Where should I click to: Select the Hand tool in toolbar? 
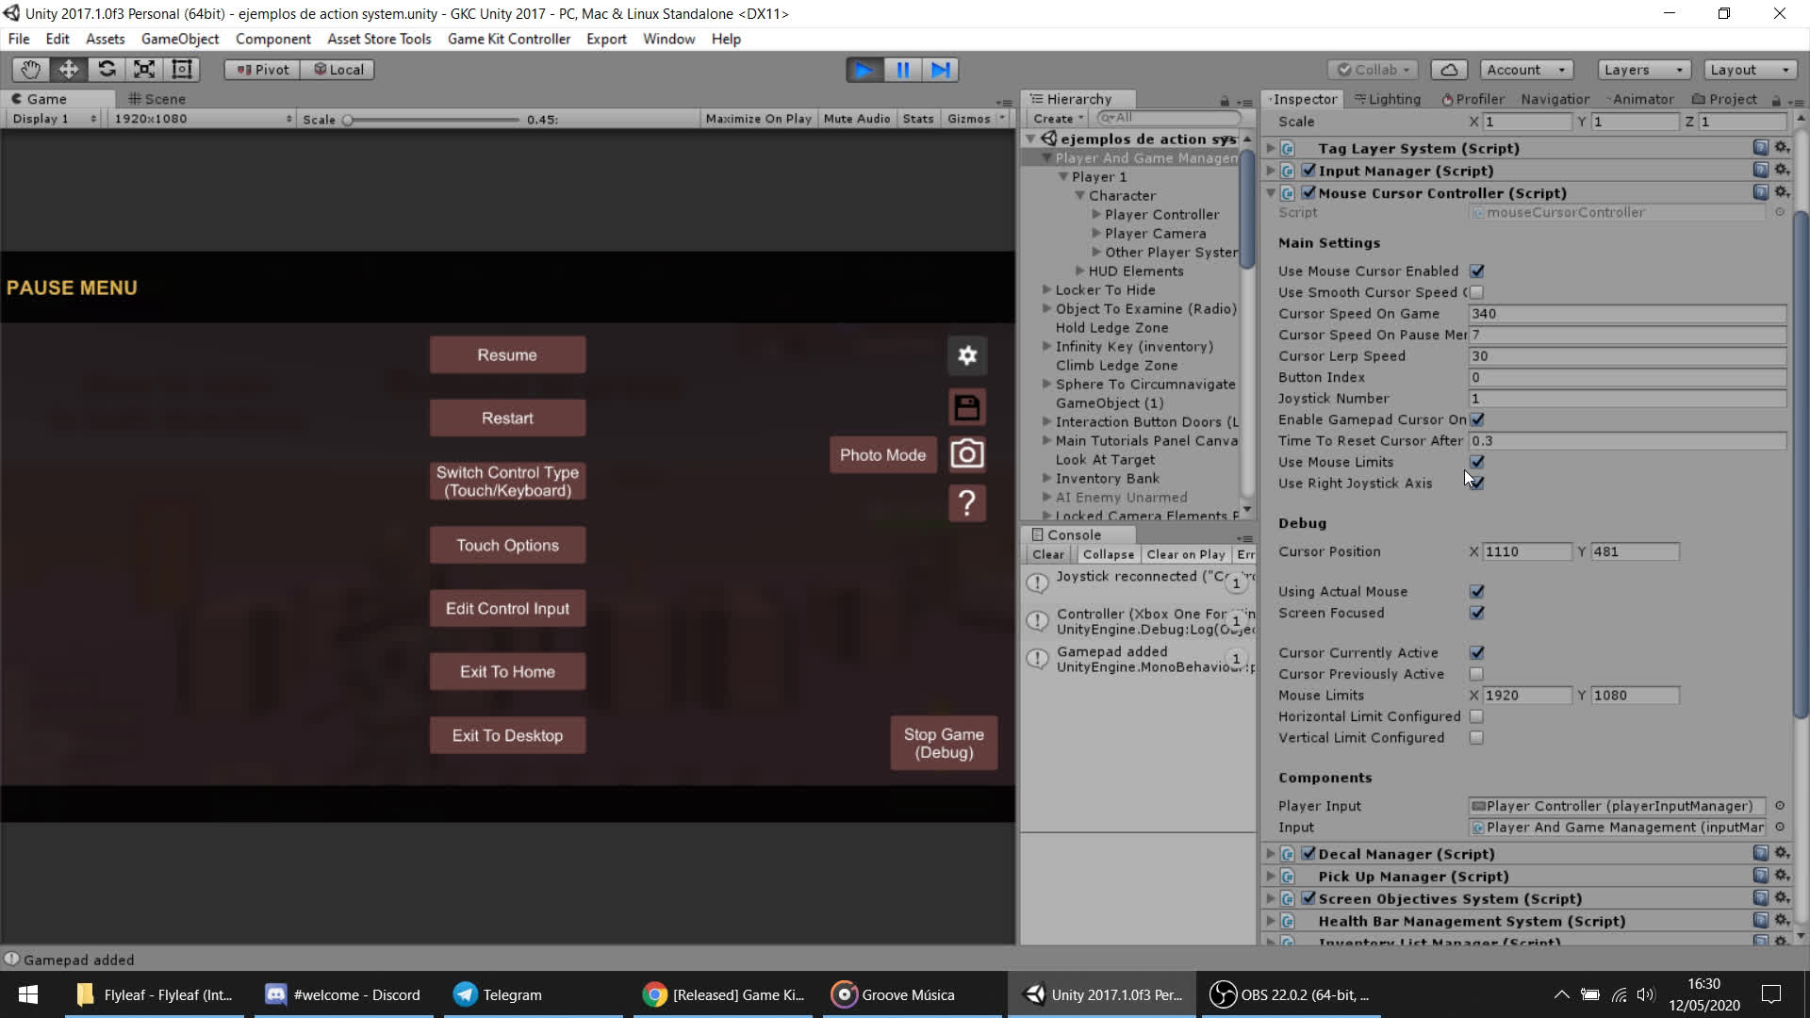click(30, 70)
